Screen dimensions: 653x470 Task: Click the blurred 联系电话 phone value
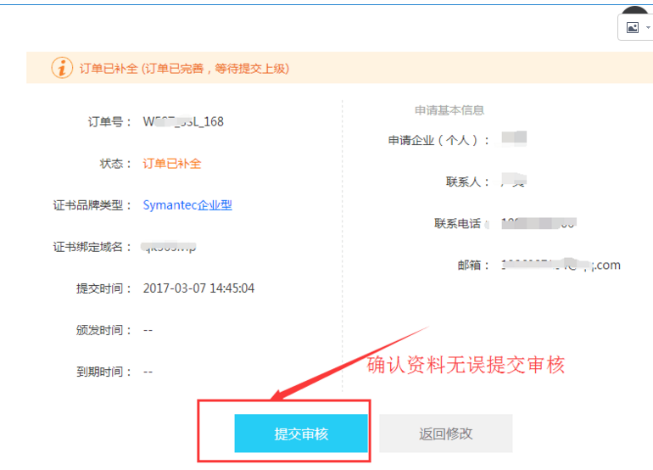(x=539, y=224)
